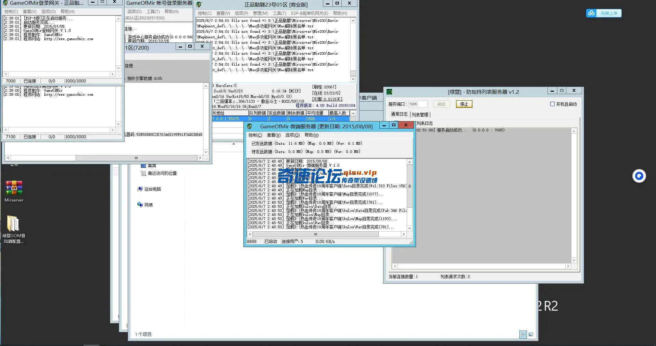Click scroll-down arrow in 正品骷髅 engine log
Screen dimensions: 656x346
tap(353, 79)
